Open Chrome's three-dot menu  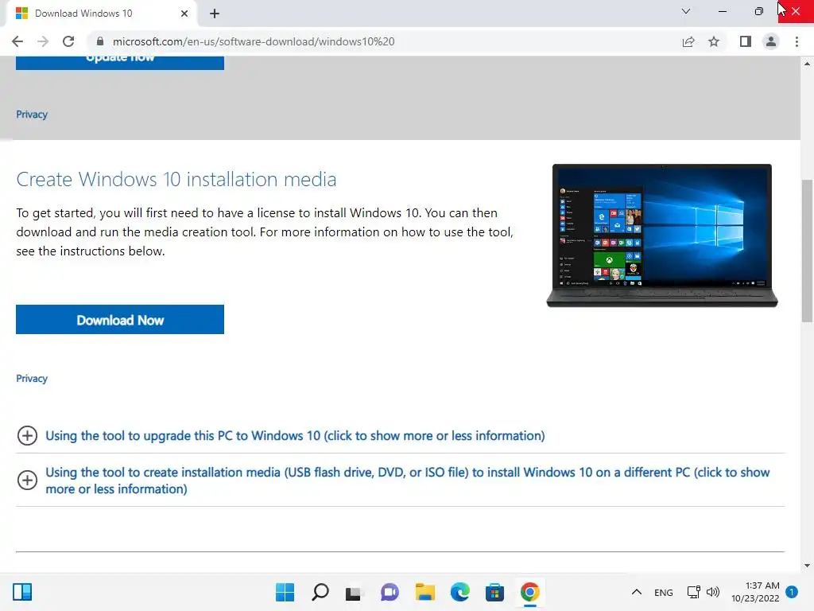pos(797,41)
